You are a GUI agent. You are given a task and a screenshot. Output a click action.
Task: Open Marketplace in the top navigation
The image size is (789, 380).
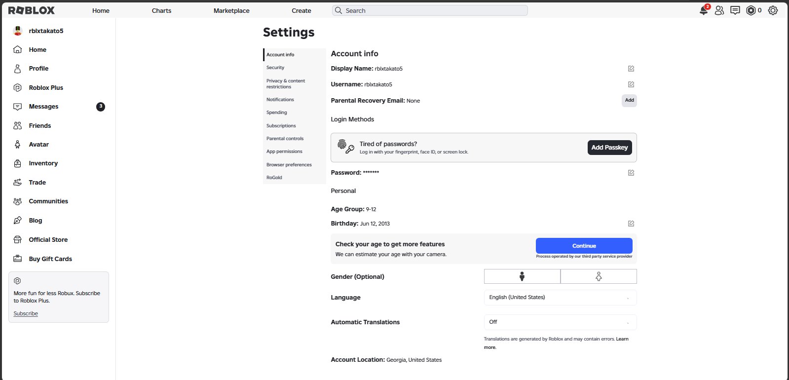coord(231,10)
